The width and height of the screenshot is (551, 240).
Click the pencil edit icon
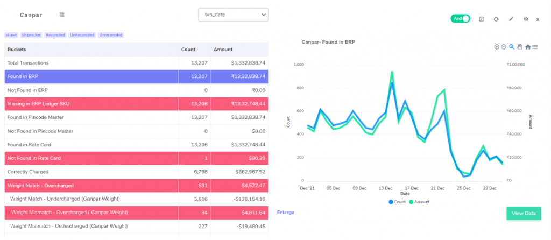(x=511, y=19)
